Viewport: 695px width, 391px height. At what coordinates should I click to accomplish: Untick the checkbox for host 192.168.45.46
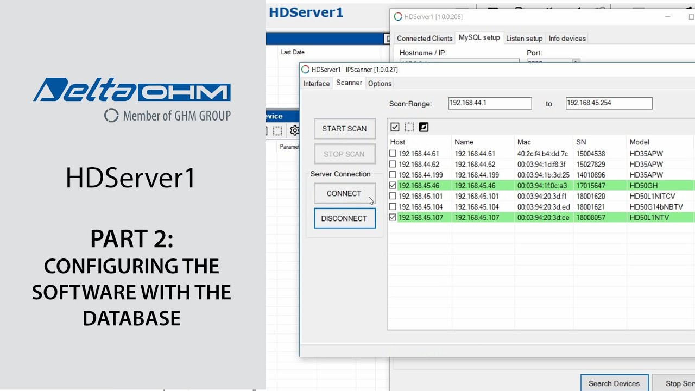tap(393, 185)
